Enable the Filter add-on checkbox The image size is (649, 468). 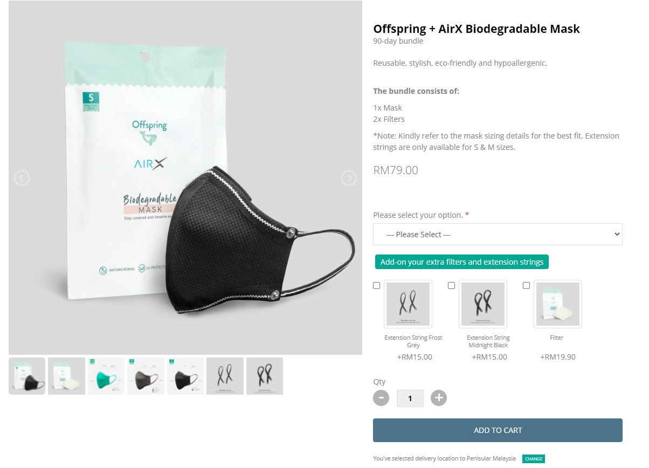pos(527,286)
